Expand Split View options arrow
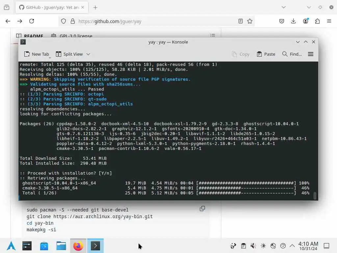 pos(88,54)
